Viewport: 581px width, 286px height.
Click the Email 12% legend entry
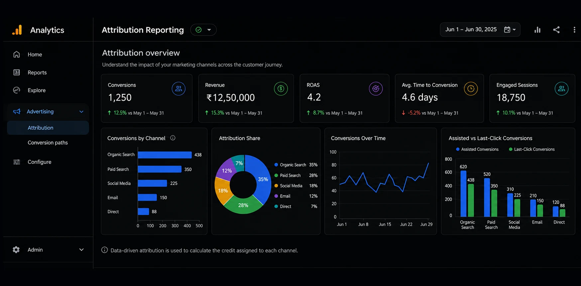(296, 196)
